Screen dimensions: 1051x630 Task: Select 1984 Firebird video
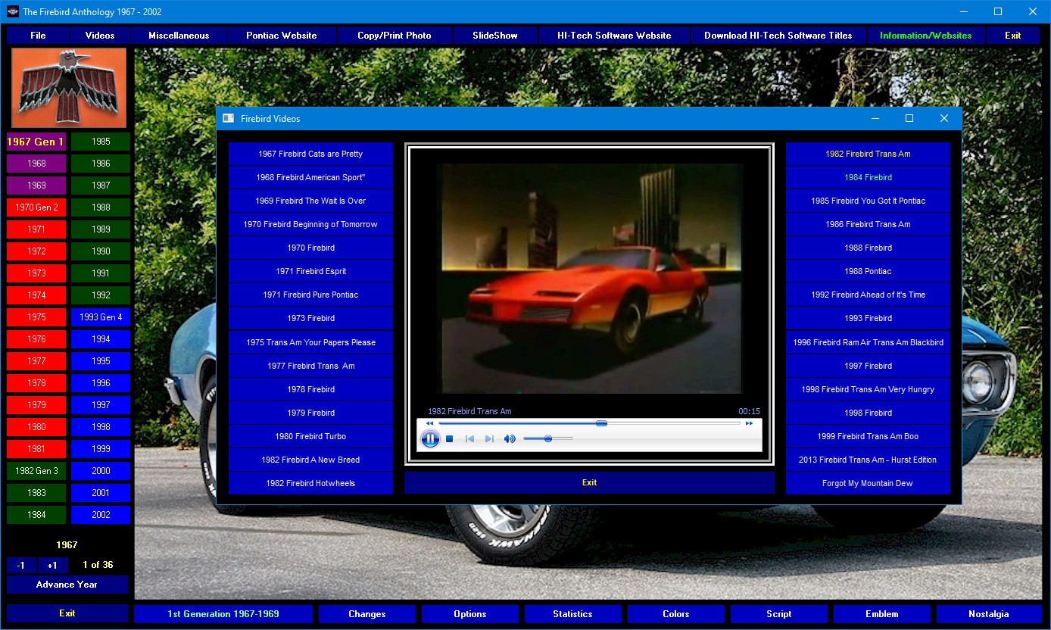(868, 177)
